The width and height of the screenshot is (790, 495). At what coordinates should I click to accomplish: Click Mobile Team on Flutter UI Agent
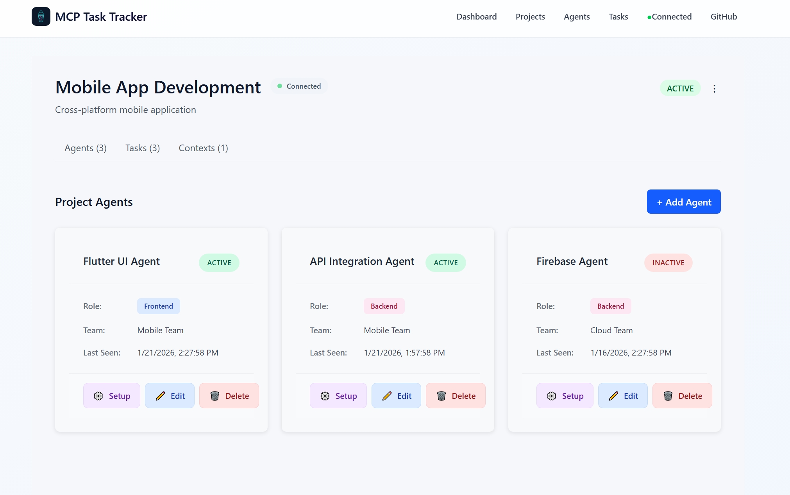pos(160,330)
